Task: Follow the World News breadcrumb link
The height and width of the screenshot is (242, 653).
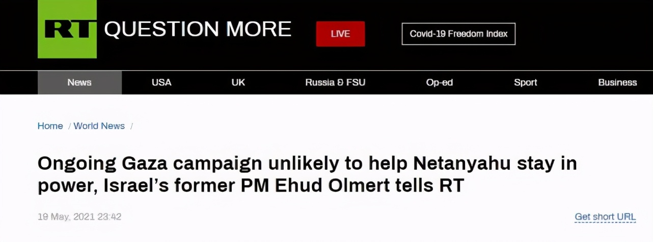Action: click(99, 126)
